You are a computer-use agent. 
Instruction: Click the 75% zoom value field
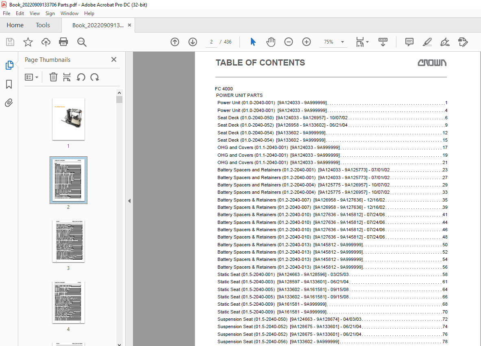329,42
